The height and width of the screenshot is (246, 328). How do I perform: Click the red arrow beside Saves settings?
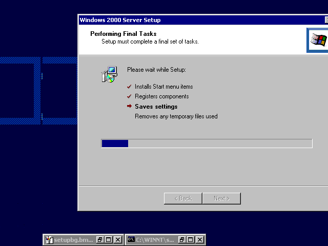[129, 107]
